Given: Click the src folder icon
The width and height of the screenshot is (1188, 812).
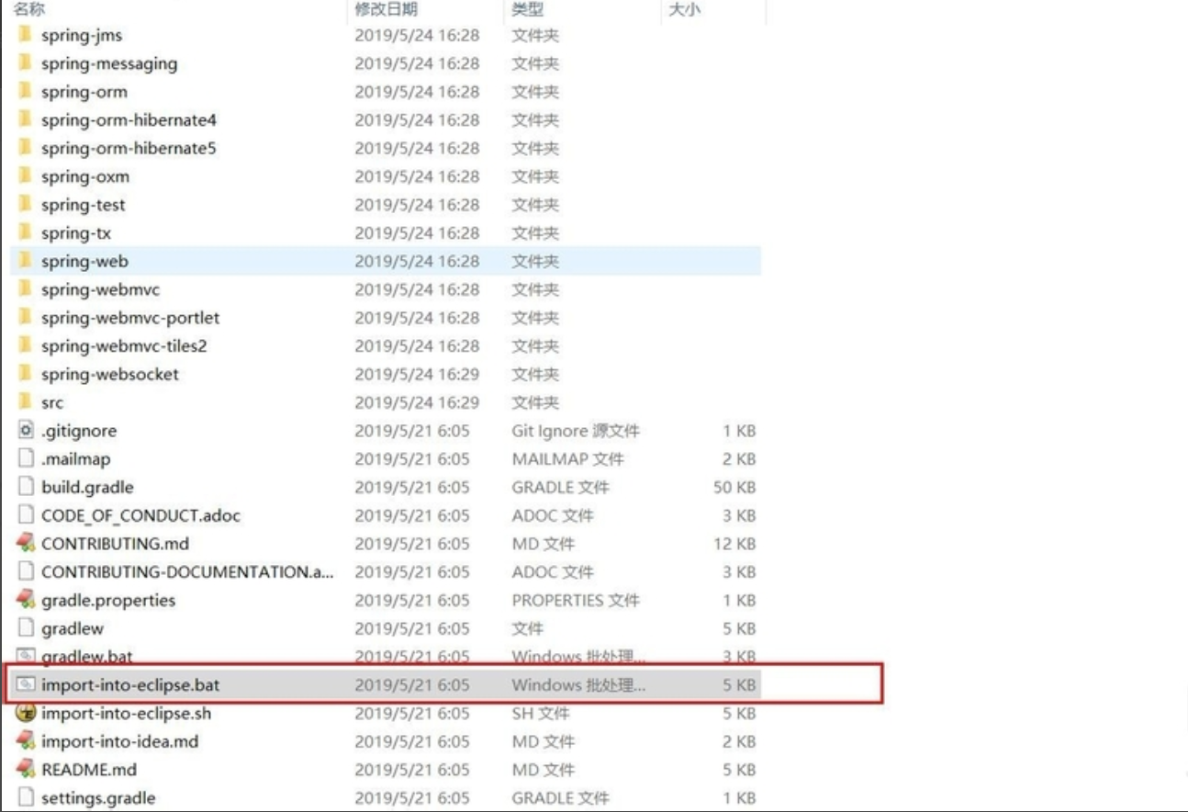Looking at the screenshot, I should tap(25, 402).
